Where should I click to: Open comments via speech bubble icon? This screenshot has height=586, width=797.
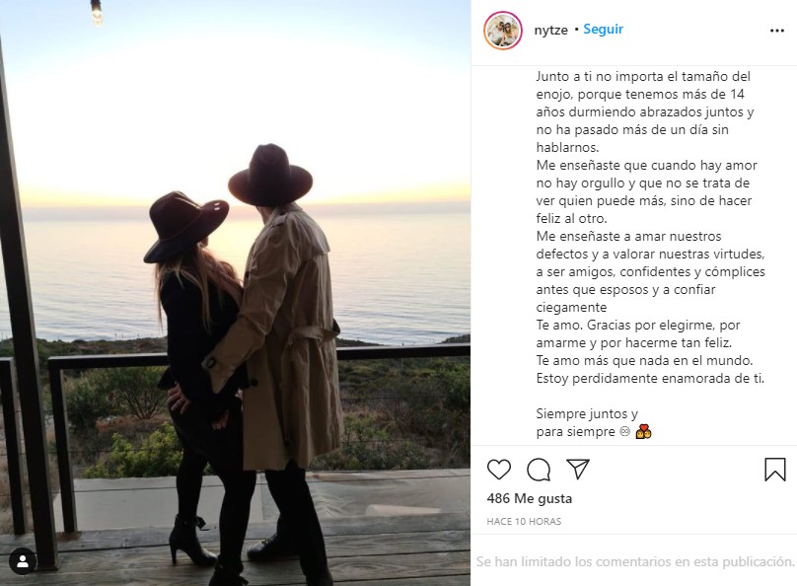tap(539, 470)
